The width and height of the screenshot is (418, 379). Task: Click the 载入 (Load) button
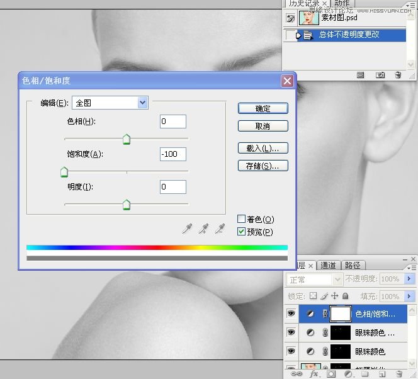click(263, 149)
